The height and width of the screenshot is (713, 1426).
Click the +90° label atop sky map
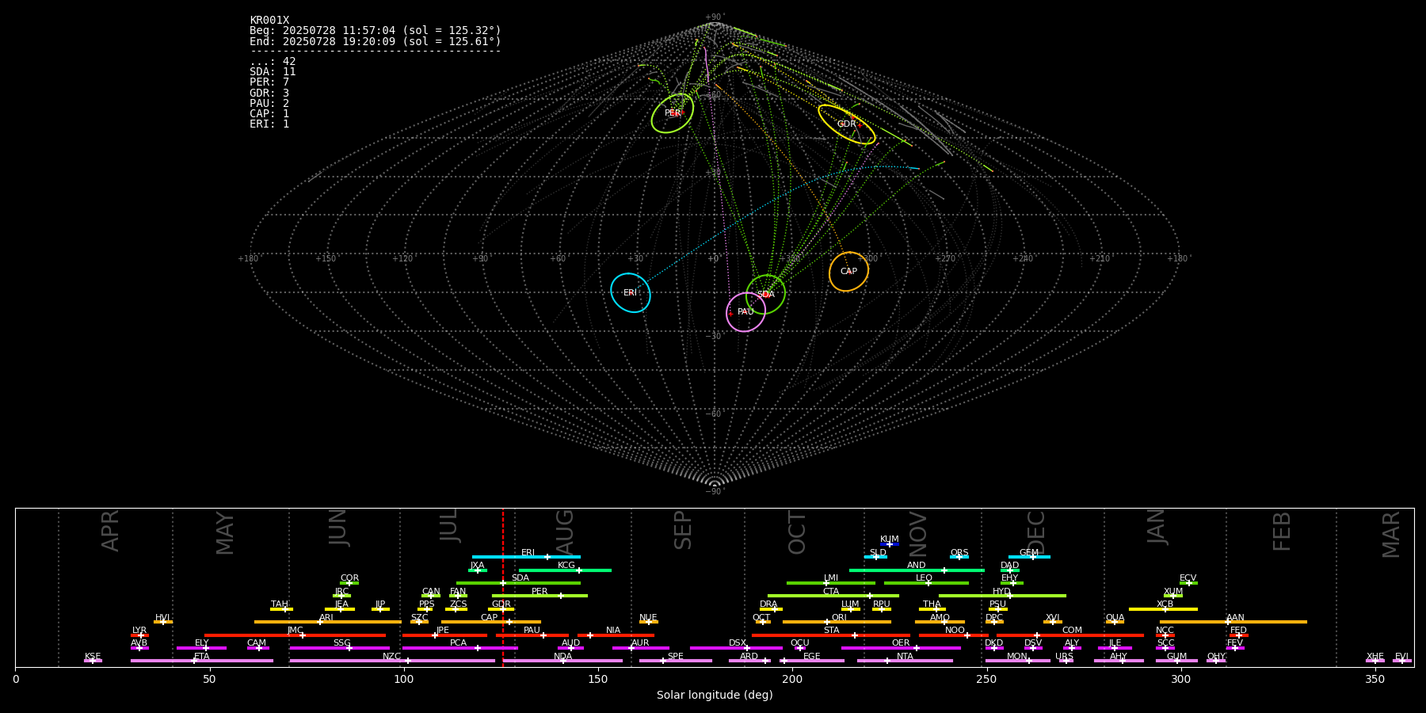(x=714, y=17)
